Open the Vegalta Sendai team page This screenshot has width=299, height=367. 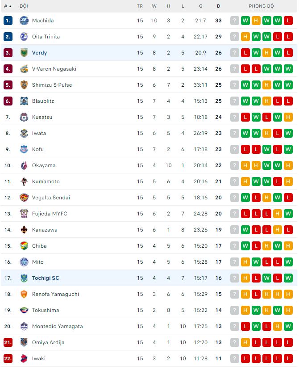(x=51, y=198)
